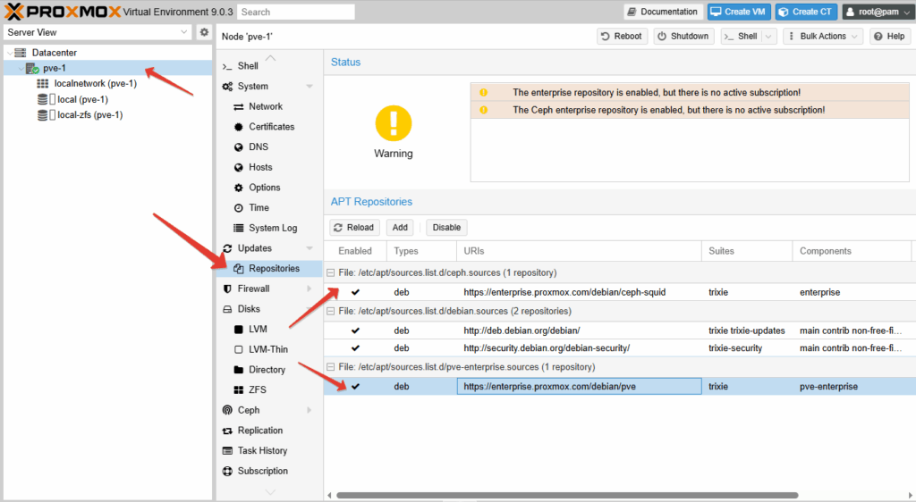Click the Directory folder icon
The width and height of the screenshot is (916, 502).
pos(238,370)
